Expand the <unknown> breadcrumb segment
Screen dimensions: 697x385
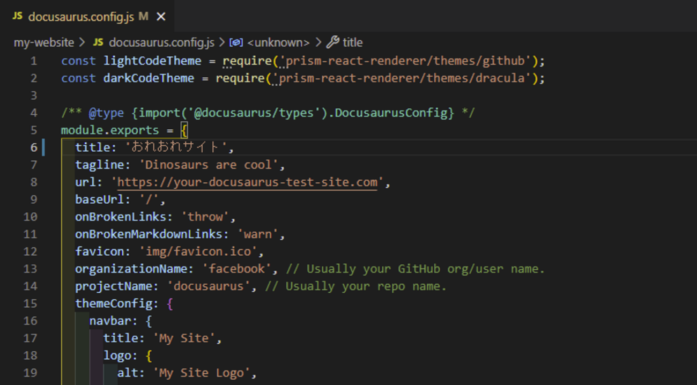click(x=278, y=42)
